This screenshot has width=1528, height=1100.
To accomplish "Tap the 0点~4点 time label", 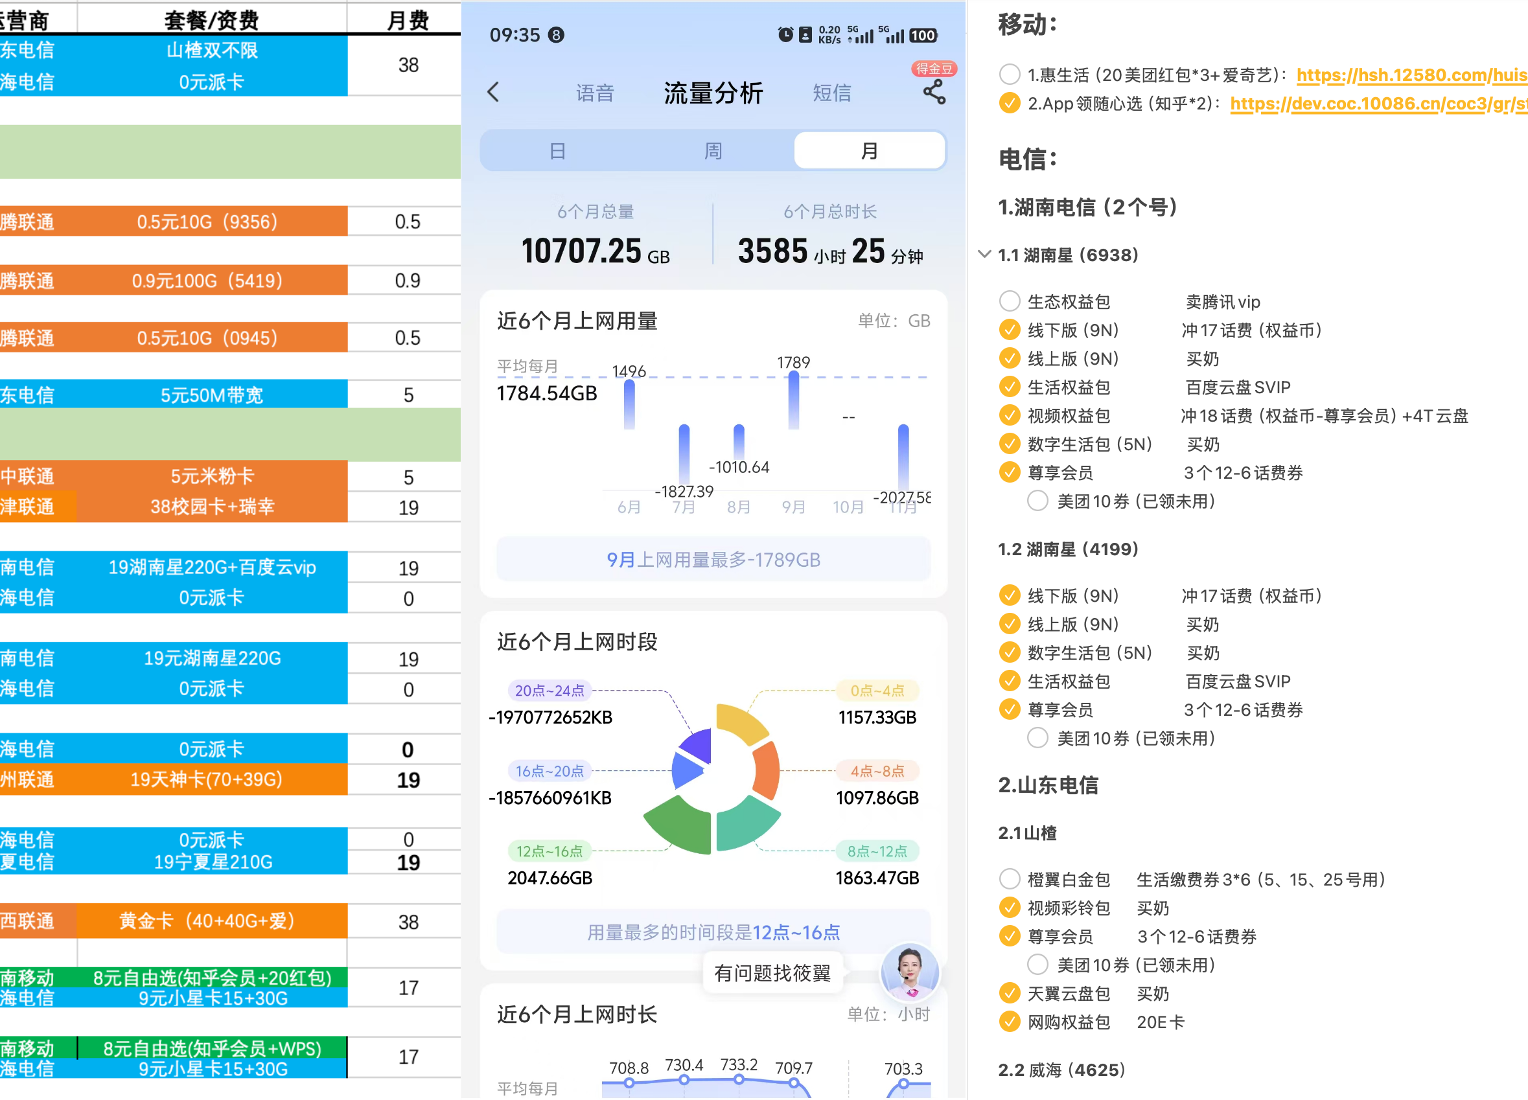I will pyautogui.click(x=877, y=691).
